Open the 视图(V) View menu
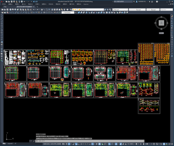 click(x=17, y=4)
